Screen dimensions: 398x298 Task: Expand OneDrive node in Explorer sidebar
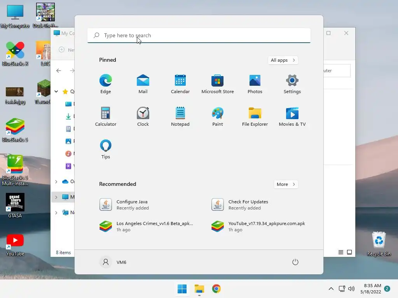click(x=56, y=182)
